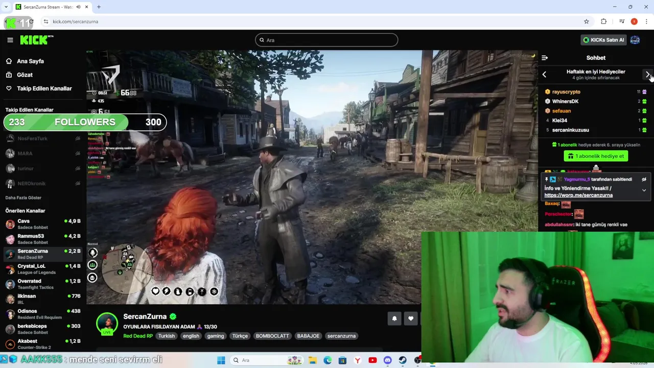This screenshot has width=654, height=368.
Task: Click Klei34 in the gifters leaderboard
Action: click(559, 121)
